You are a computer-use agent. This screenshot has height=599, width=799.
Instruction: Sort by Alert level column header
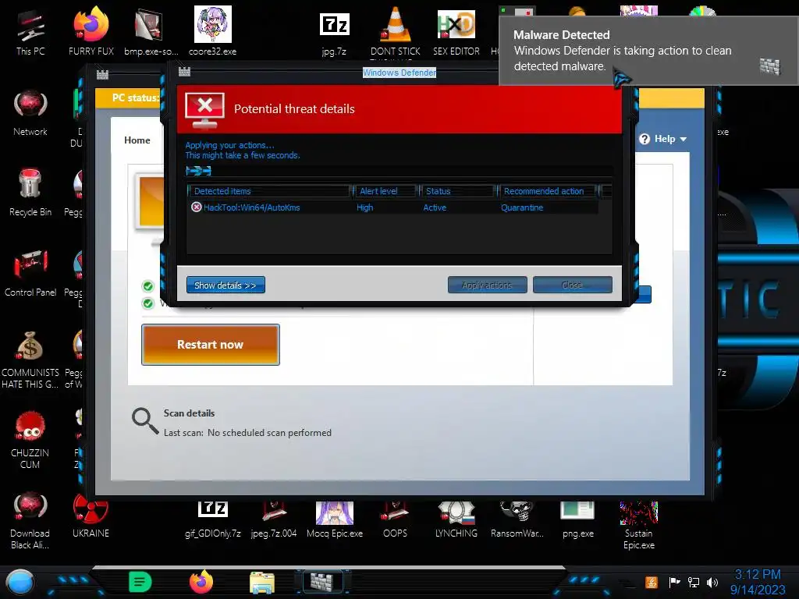click(x=385, y=191)
